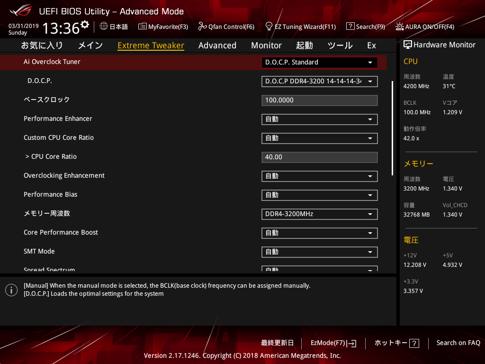
Task: Click the Search(F9) question mark icon
Action: tap(350, 27)
